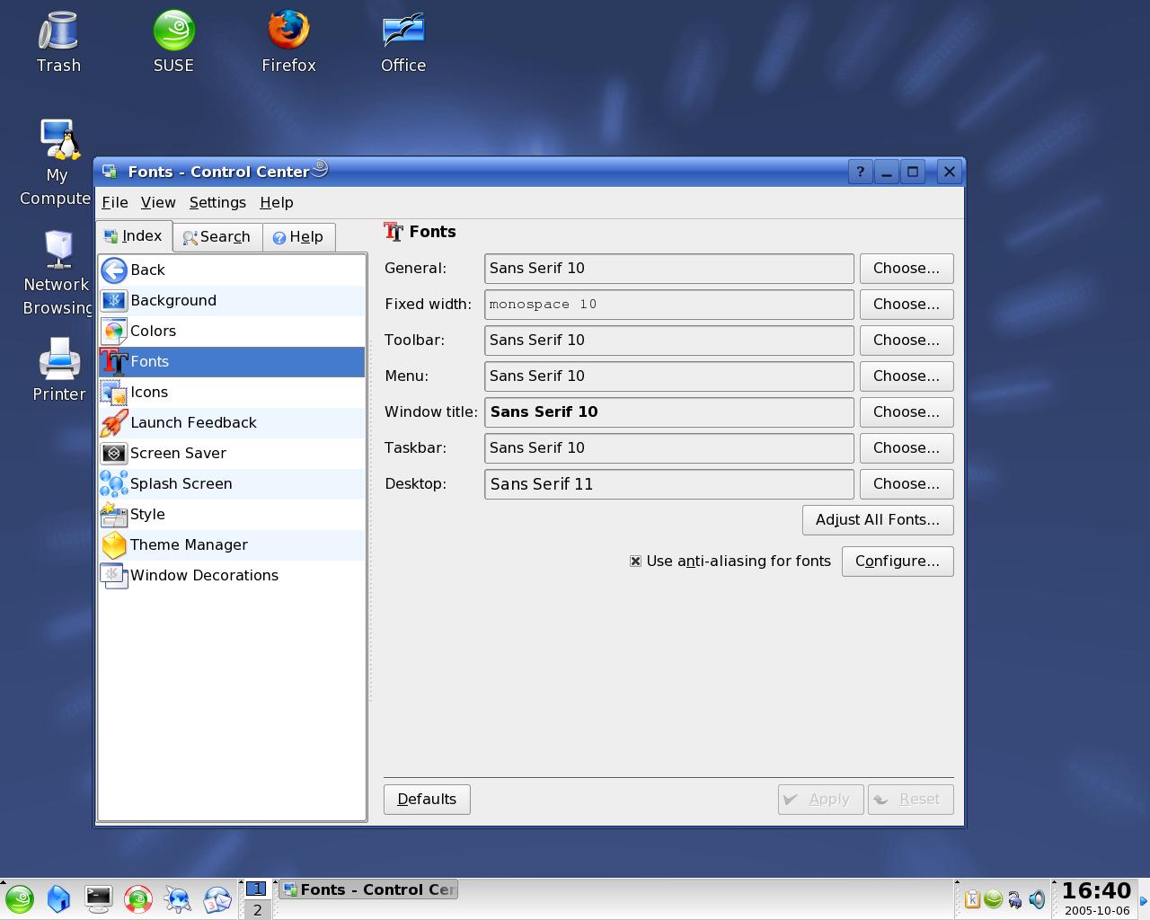Click the blue home folder taskbar icon
The image size is (1150, 920).
(x=58, y=898)
